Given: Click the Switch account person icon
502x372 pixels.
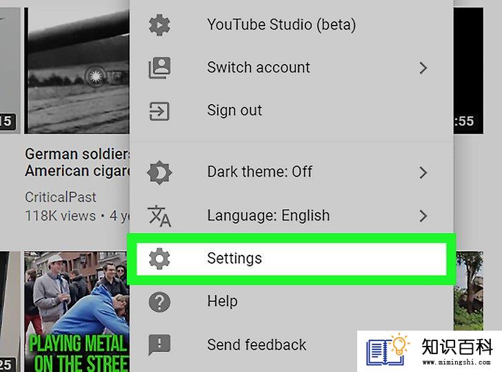Looking at the screenshot, I should [x=159, y=68].
